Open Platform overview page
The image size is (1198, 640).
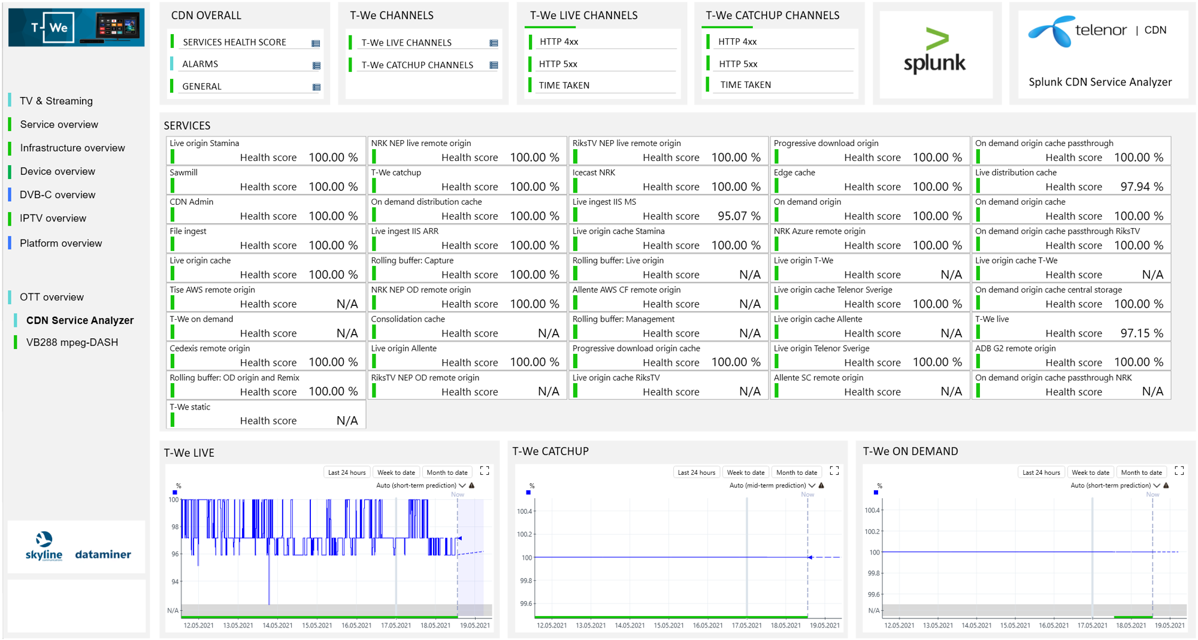(60, 243)
